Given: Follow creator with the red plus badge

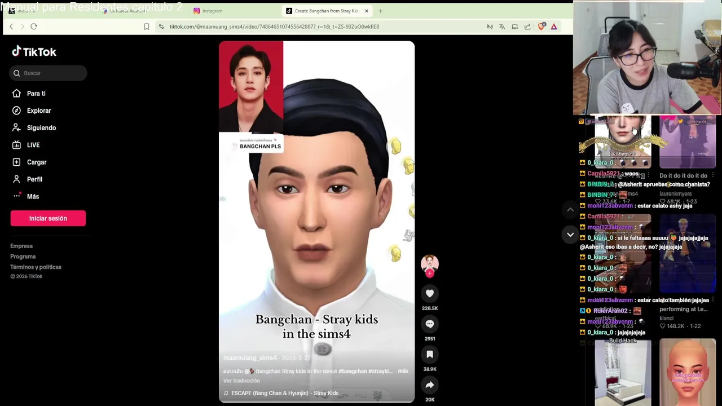Looking at the screenshot, I should coord(430,273).
